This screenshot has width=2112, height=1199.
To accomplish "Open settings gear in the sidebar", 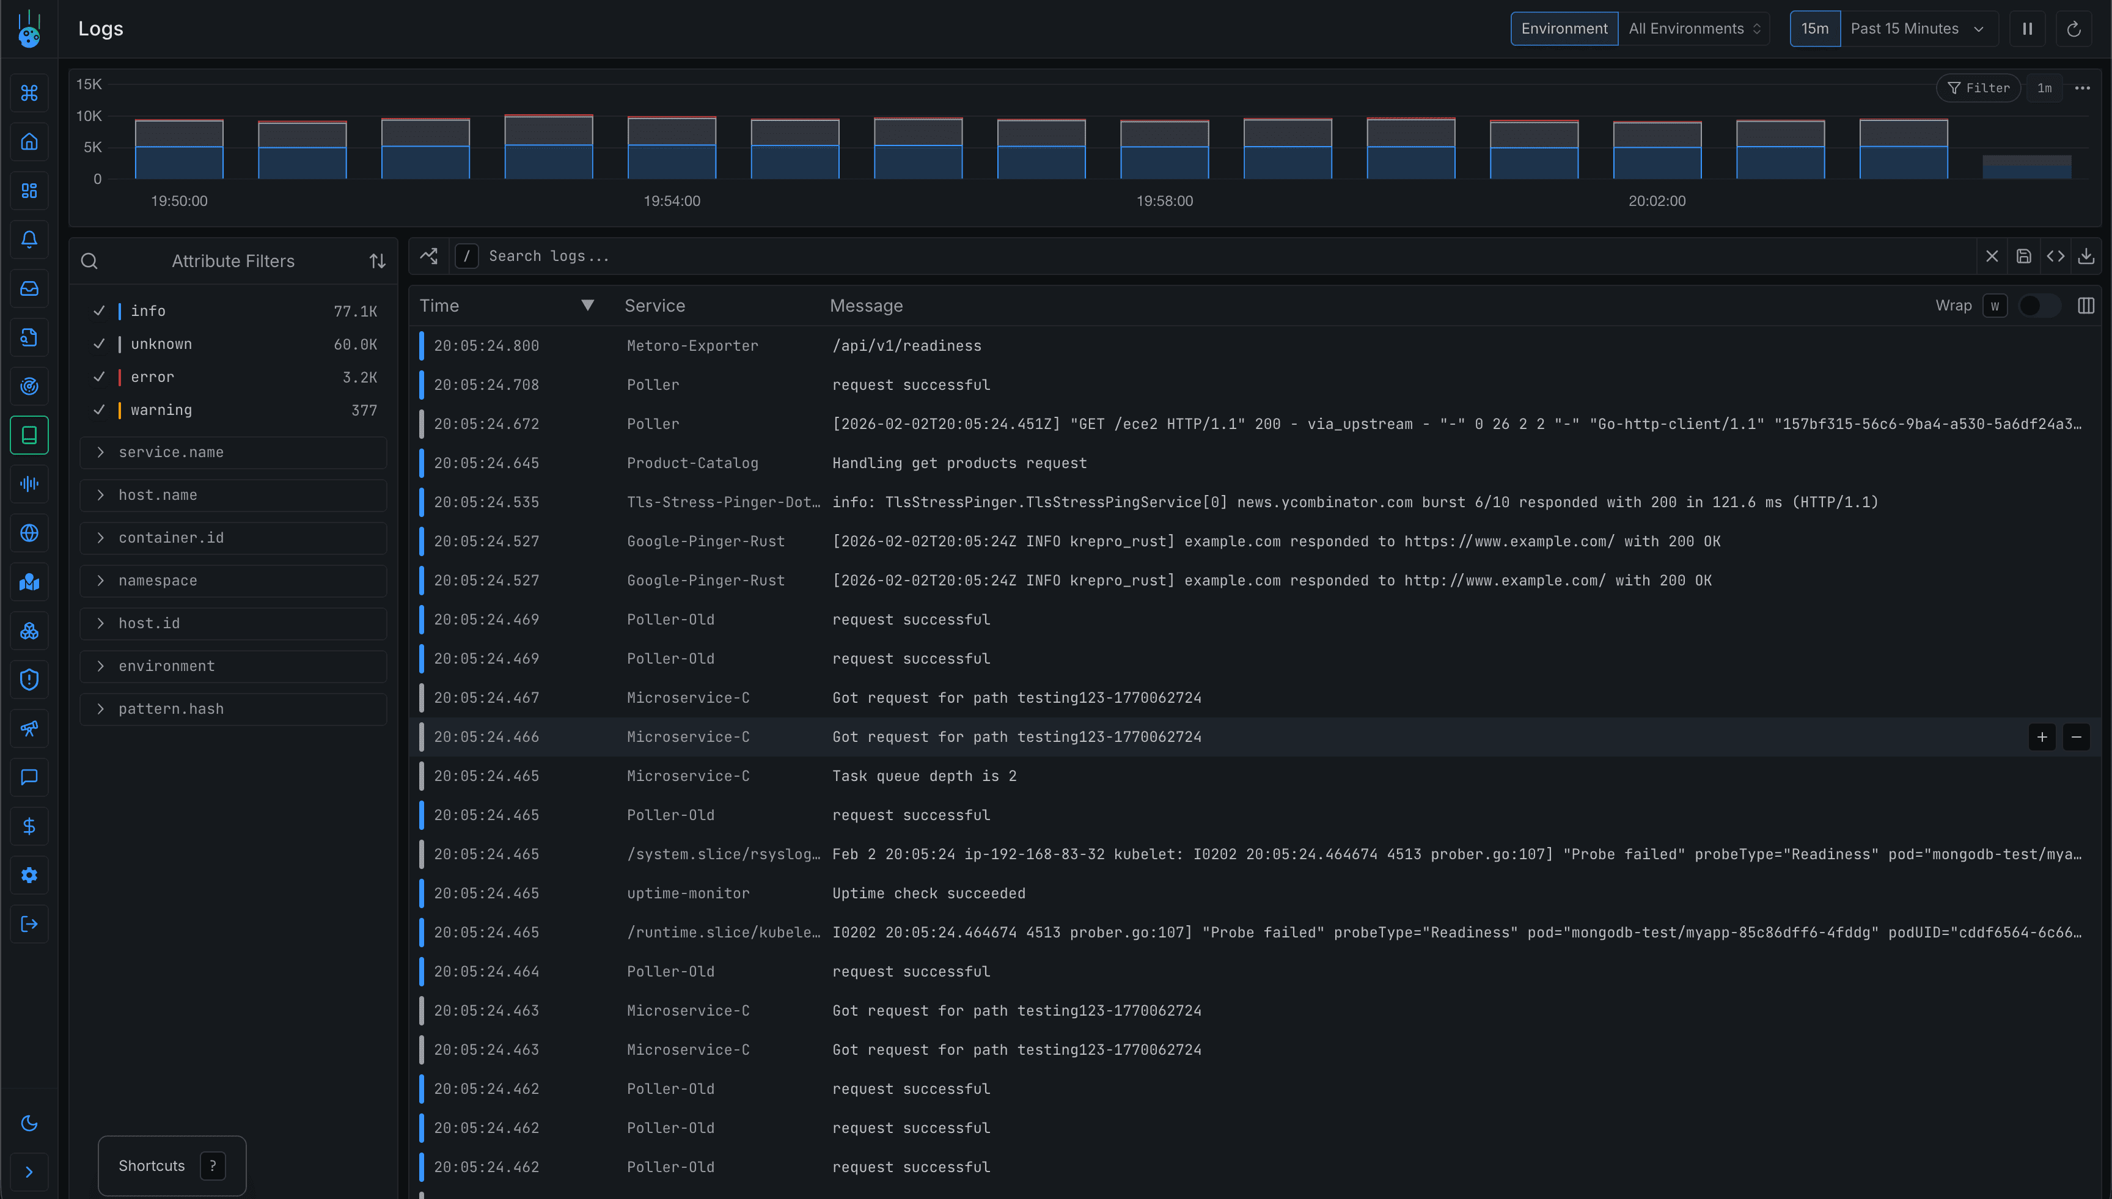I will [x=30, y=875].
